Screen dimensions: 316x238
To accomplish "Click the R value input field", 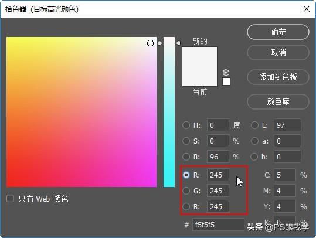I will pos(218,175).
